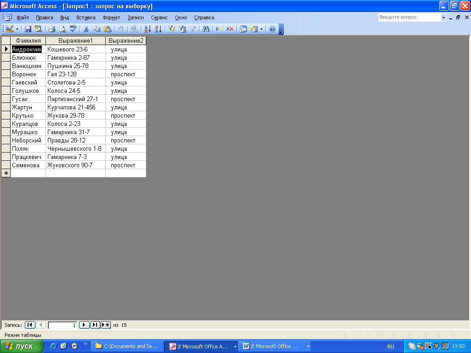Click the cell Курчатова 21-456
471x353 pixels.
point(76,107)
